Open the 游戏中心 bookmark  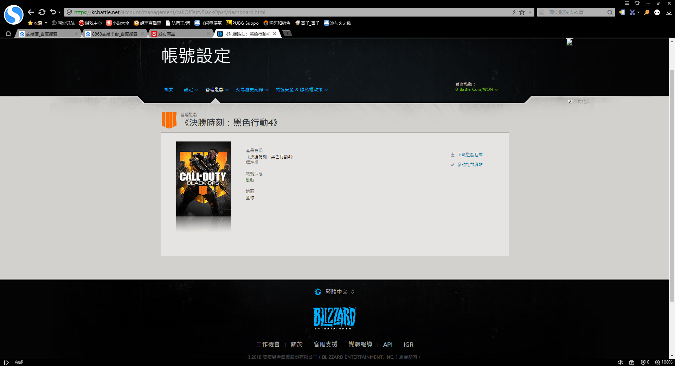(90, 23)
